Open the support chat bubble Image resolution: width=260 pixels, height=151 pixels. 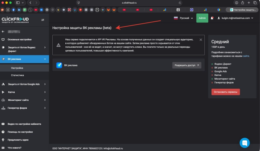[245, 143]
